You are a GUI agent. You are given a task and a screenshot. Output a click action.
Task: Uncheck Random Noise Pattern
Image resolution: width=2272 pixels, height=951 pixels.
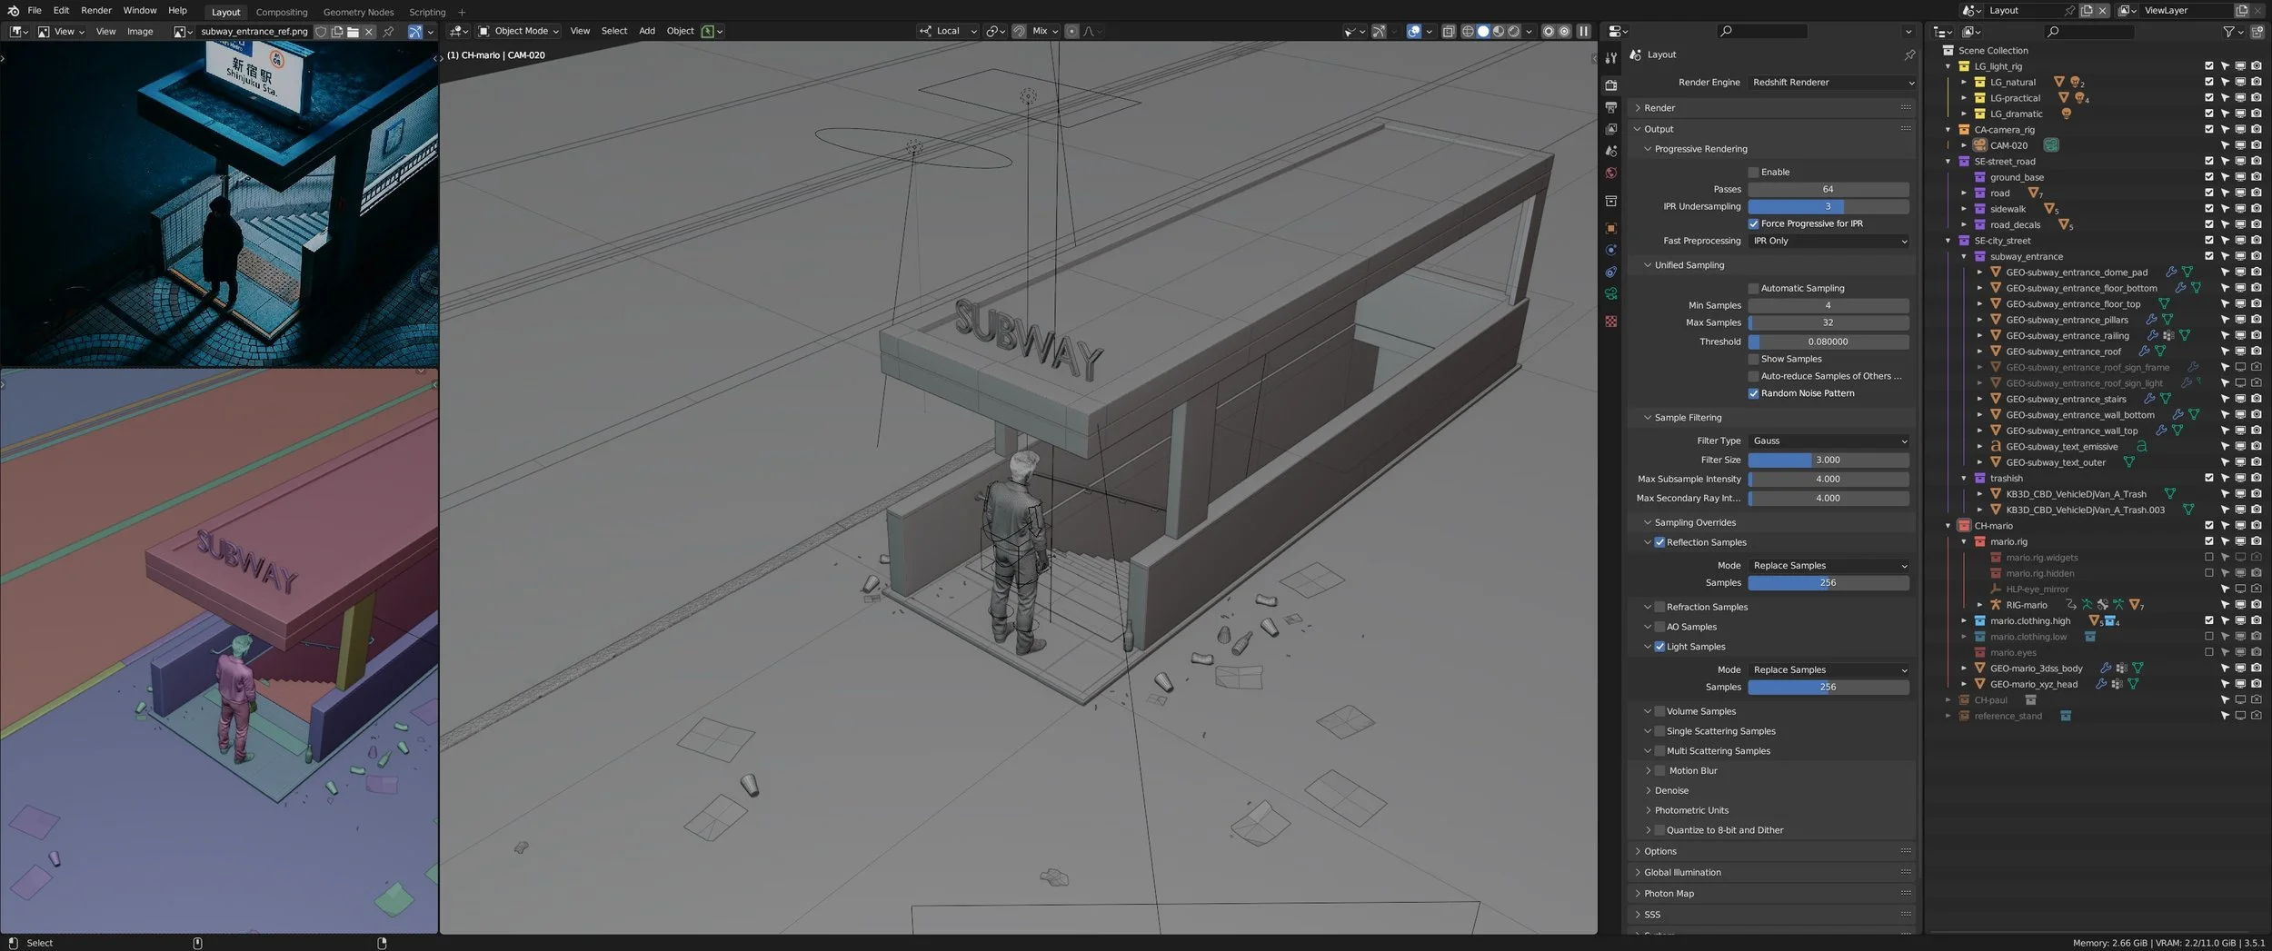[1753, 393]
